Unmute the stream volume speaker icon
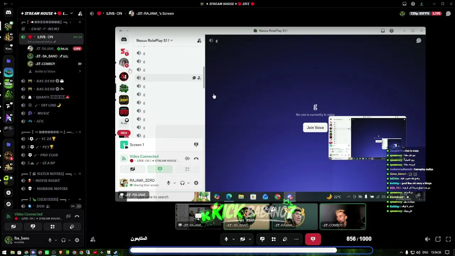This screenshot has width=455, height=256. [428, 239]
